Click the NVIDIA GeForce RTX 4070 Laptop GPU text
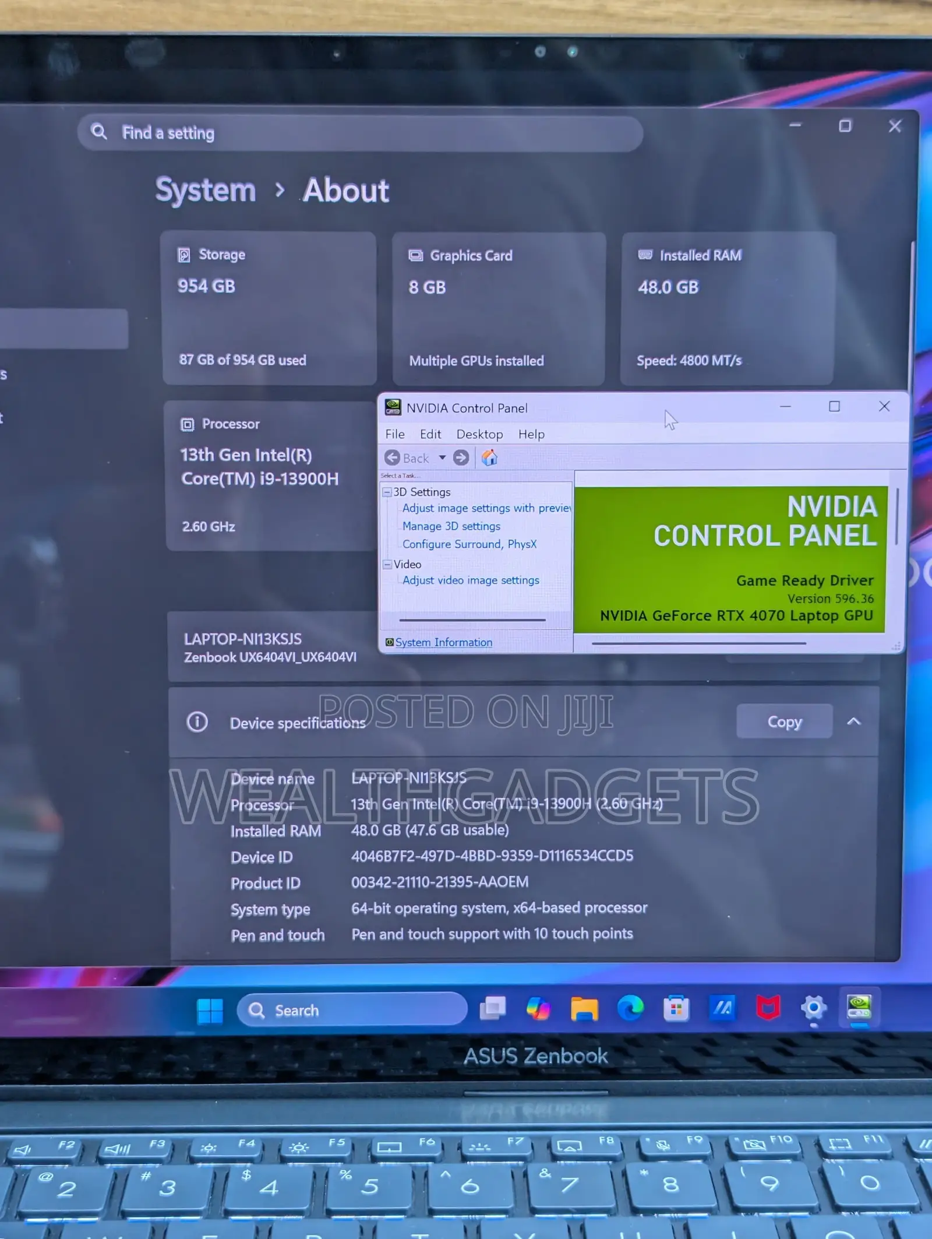The width and height of the screenshot is (932, 1239). 737,616
